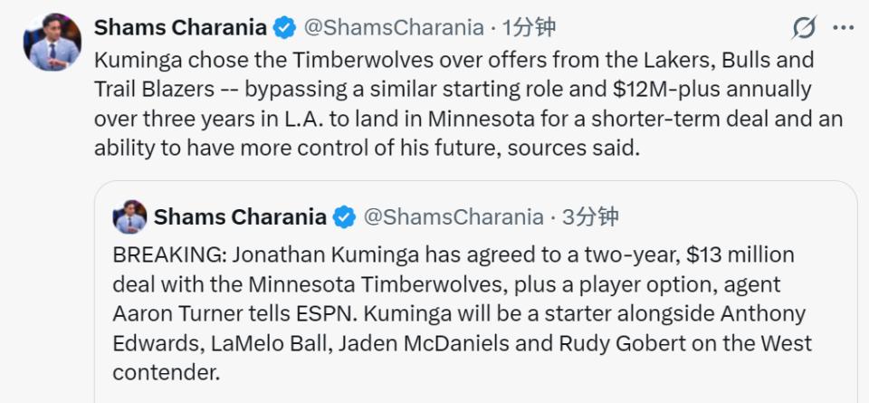Click the blue verified badge on main tweet
The height and width of the screenshot is (403, 869).
tap(285, 27)
